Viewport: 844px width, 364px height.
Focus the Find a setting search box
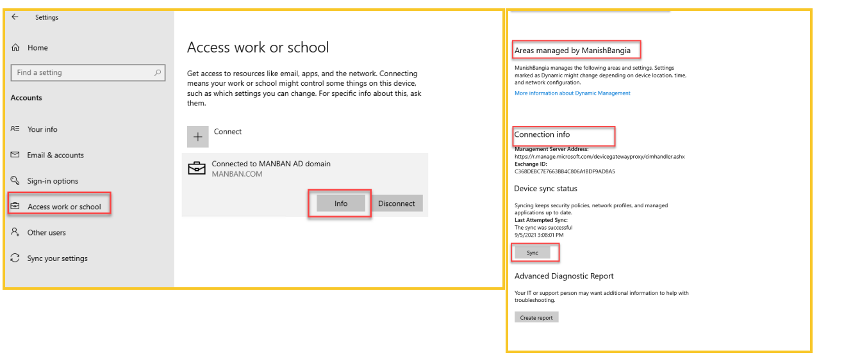click(88, 72)
